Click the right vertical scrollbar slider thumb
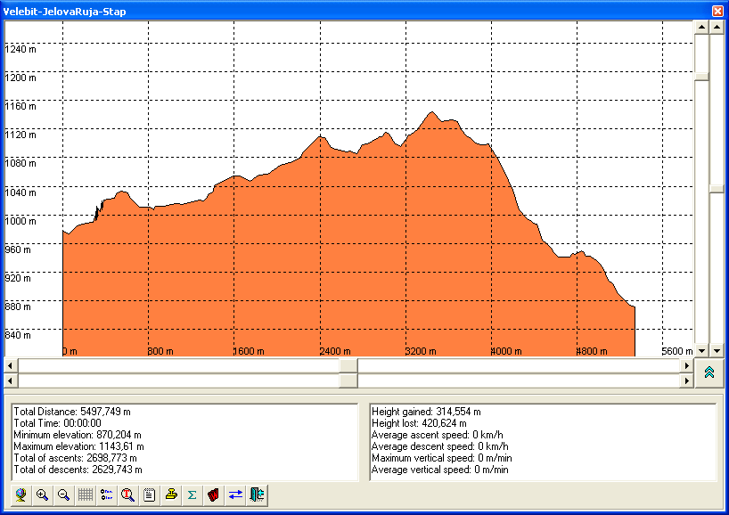The image size is (729, 515). tap(717, 188)
